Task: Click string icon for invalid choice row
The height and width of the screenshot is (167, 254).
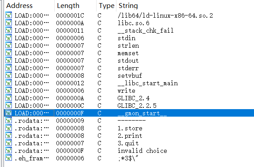Action: pyautogui.click(x=8, y=151)
